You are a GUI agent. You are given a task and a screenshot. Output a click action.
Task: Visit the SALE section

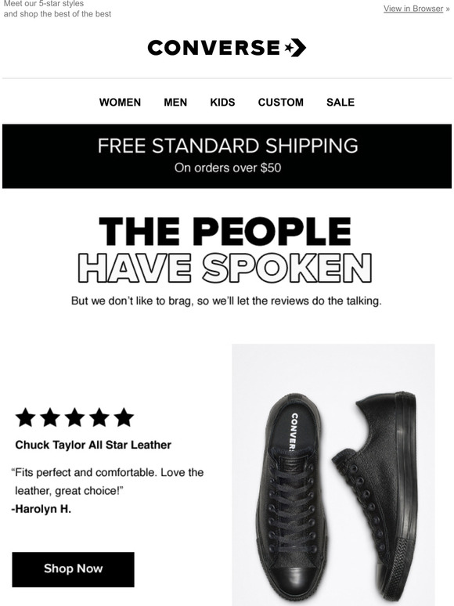coord(340,102)
